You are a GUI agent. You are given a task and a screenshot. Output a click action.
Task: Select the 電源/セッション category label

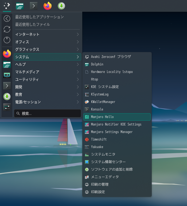click(28, 102)
